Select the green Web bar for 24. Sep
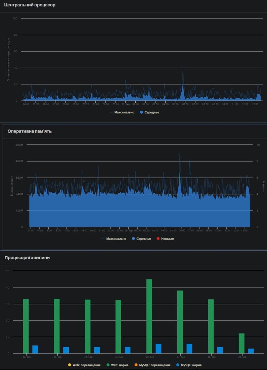Image resolution: width=267 pixels, height=370 pixels. pyautogui.click(x=88, y=326)
